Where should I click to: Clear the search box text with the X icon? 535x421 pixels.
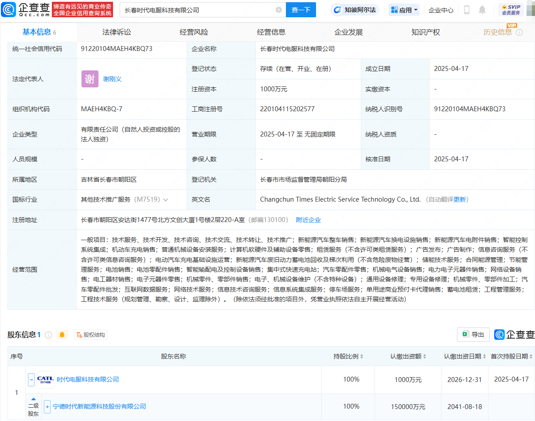click(278, 10)
